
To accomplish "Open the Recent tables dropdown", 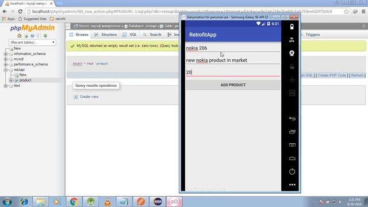I will pos(32,43).
